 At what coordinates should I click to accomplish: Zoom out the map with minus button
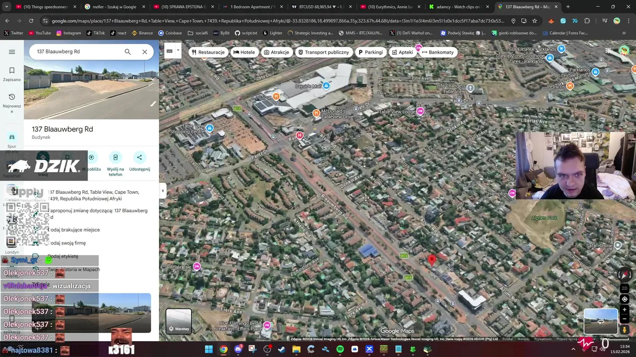click(x=625, y=319)
